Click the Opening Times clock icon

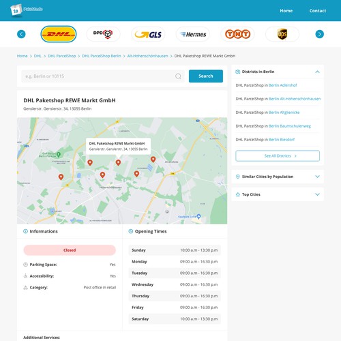131,231
